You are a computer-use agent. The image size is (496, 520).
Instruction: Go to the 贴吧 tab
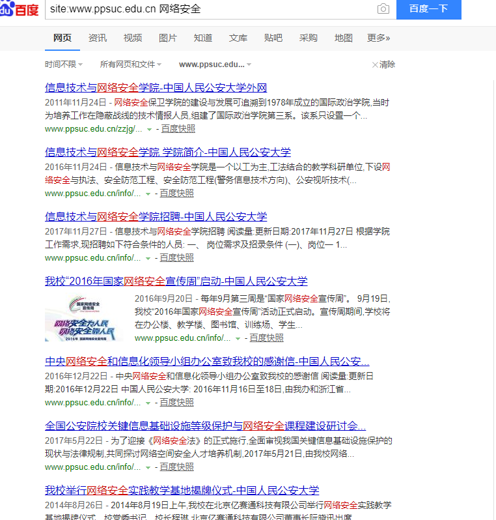273,38
